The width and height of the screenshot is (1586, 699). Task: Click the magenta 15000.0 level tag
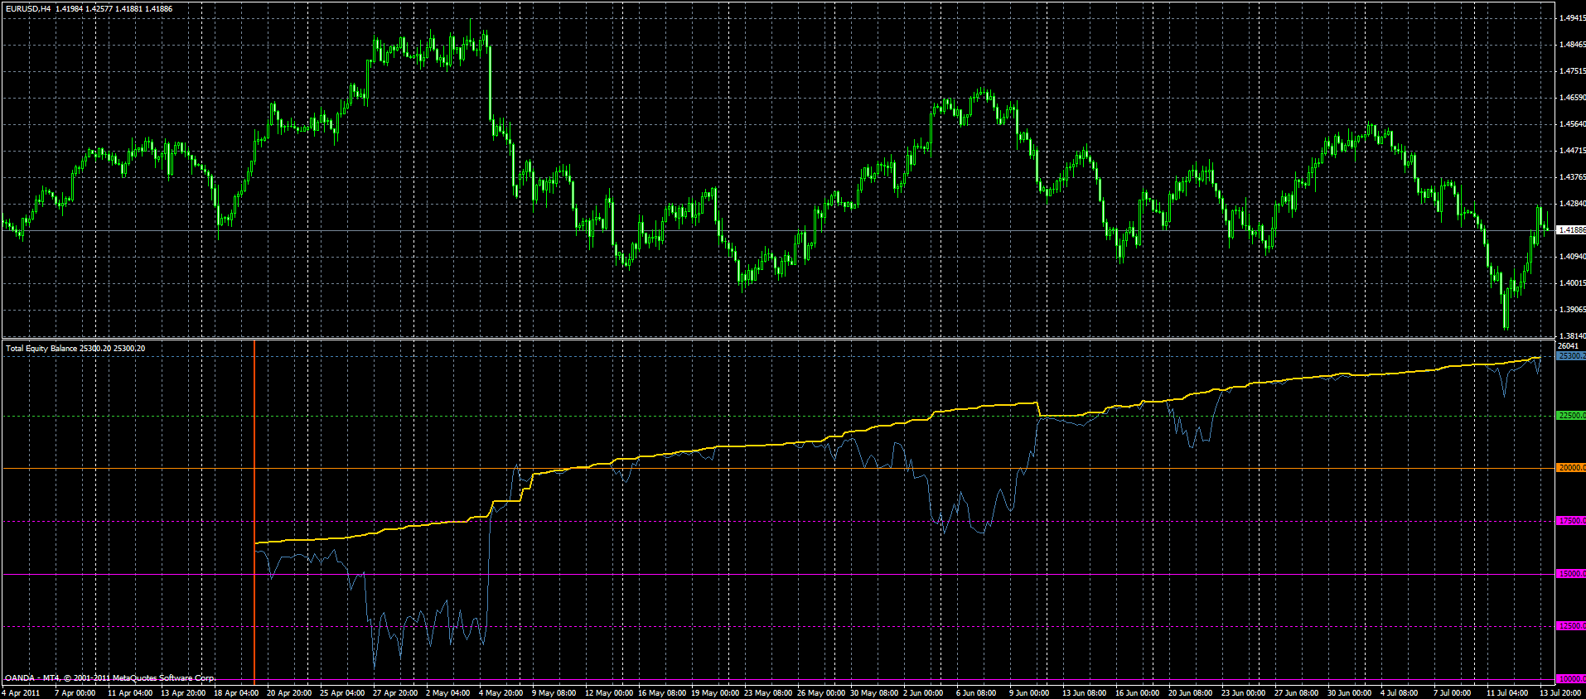tap(1572, 573)
